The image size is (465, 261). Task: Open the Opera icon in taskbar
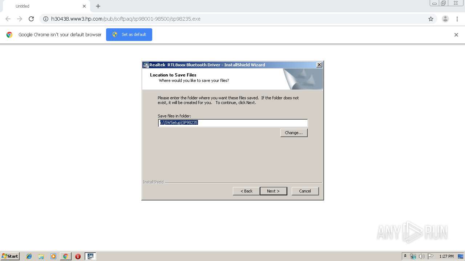click(78, 256)
